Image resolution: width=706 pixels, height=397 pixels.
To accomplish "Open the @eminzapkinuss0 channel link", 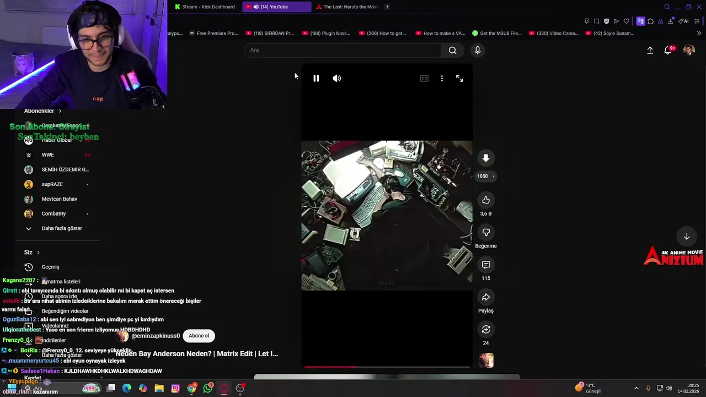I will click(156, 336).
